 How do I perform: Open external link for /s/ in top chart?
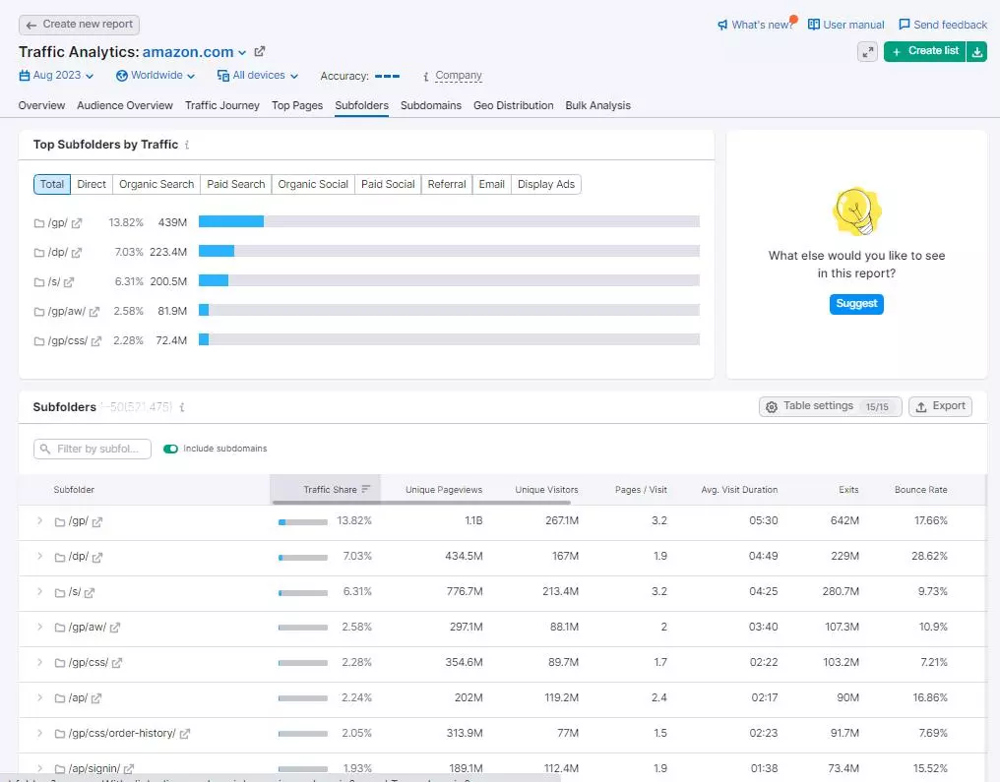pyautogui.click(x=69, y=281)
